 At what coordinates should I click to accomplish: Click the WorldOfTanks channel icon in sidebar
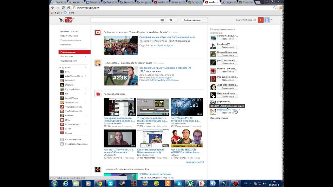click(x=62, y=98)
